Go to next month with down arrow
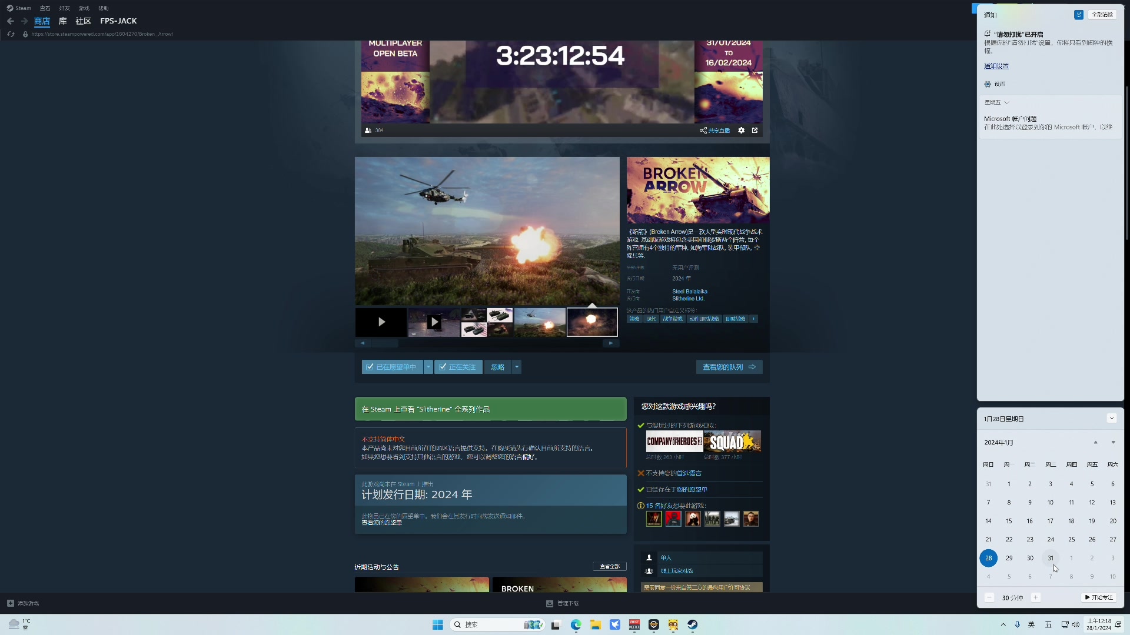 pyautogui.click(x=1113, y=442)
